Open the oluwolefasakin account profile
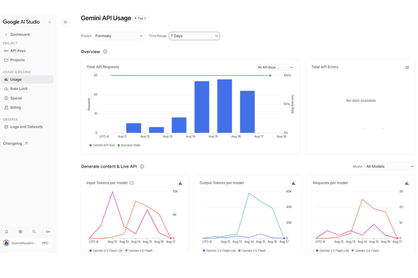418x278 pixels. [x=27, y=243]
